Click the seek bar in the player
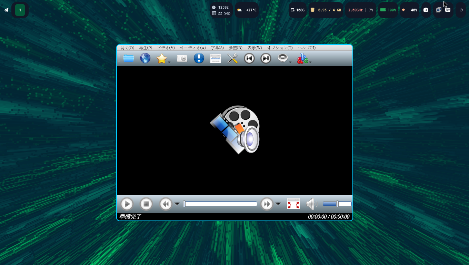 click(x=220, y=204)
